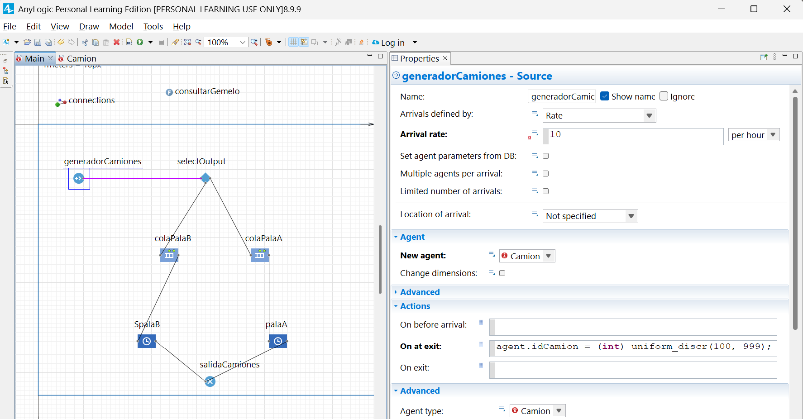Screen dimensions: 803x419
Task: Click the On at exit code field
Action: pyautogui.click(x=633, y=348)
